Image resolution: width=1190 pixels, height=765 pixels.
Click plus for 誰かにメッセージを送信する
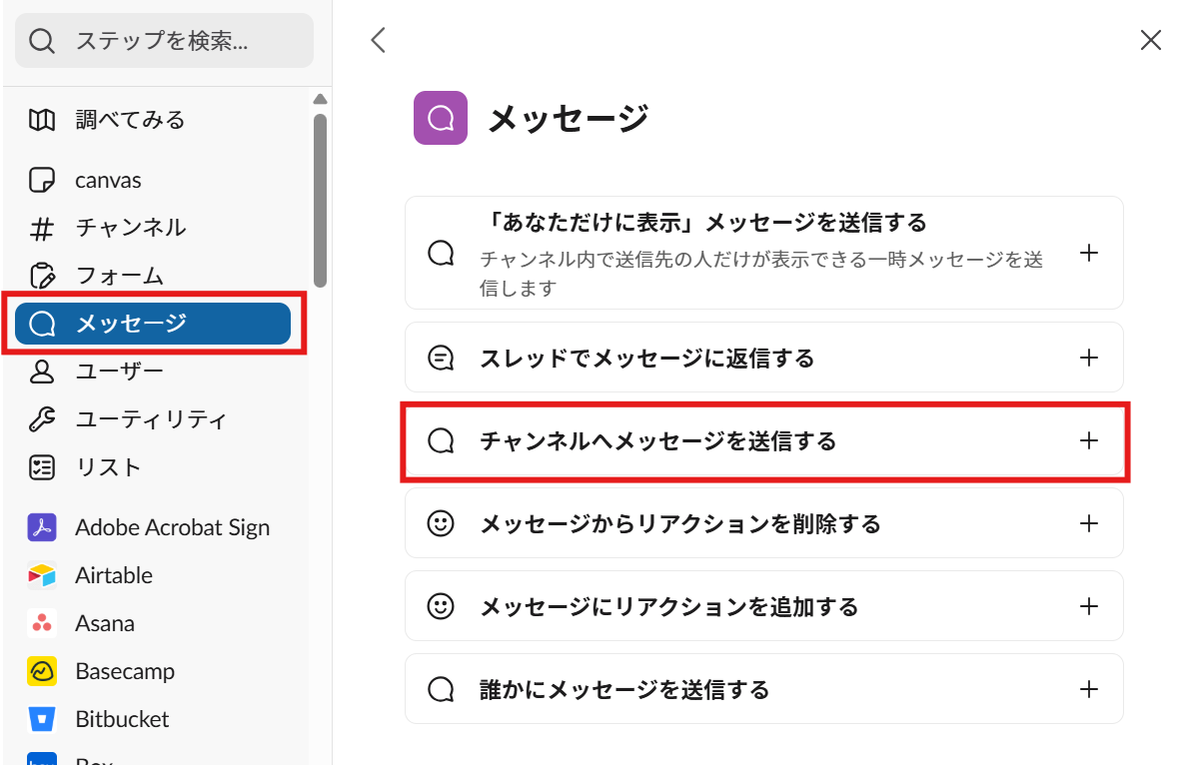(x=1089, y=689)
